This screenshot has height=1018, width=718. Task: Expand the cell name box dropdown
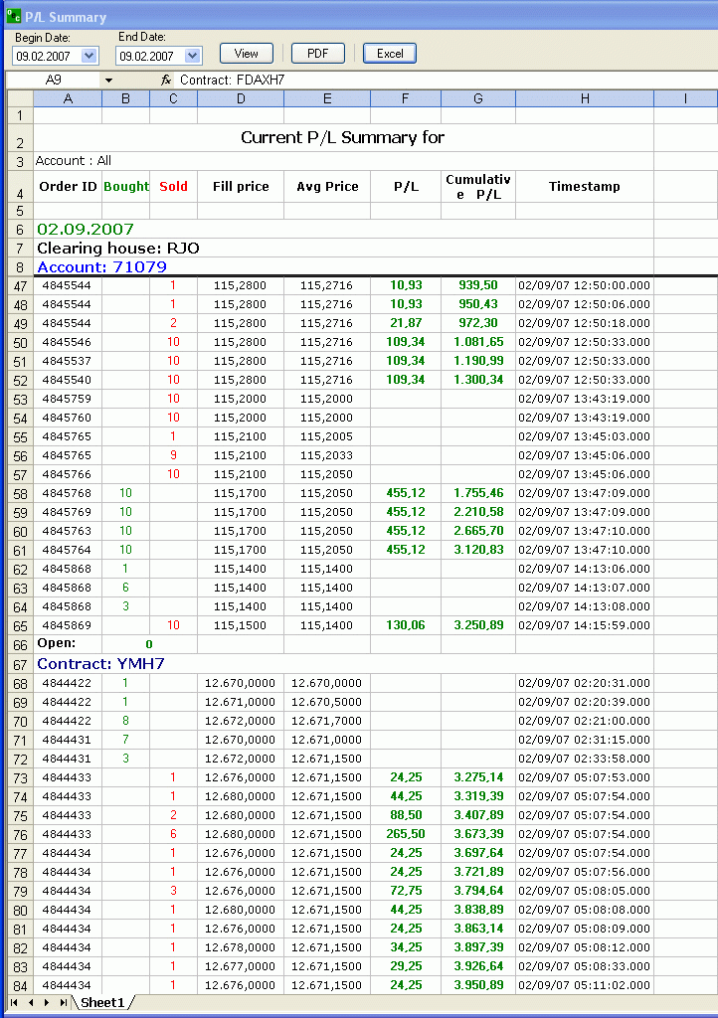click(108, 80)
